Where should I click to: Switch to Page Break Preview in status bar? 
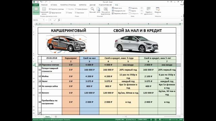(x=160, y=120)
